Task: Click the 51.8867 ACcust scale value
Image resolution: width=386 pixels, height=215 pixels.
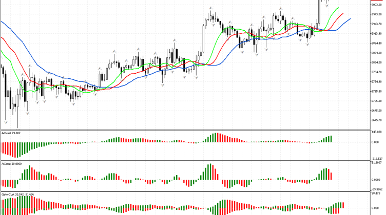Action: point(377,163)
